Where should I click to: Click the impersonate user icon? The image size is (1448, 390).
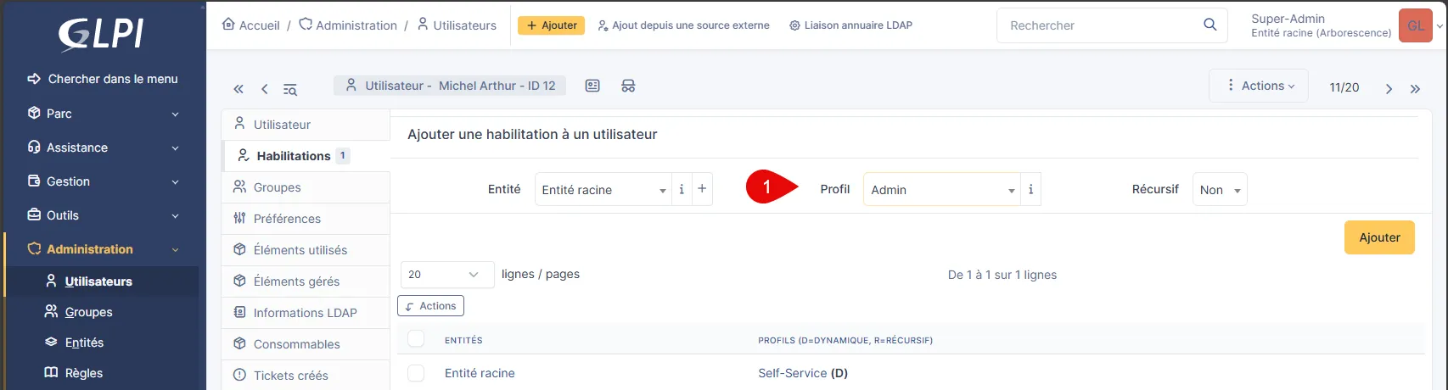coord(628,86)
